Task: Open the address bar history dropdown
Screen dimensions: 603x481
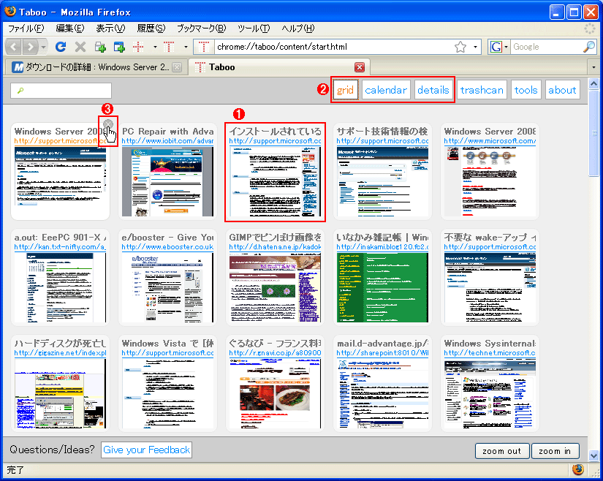Action: click(475, 48)
